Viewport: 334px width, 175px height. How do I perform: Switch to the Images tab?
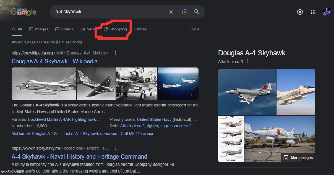pos(39,29)
